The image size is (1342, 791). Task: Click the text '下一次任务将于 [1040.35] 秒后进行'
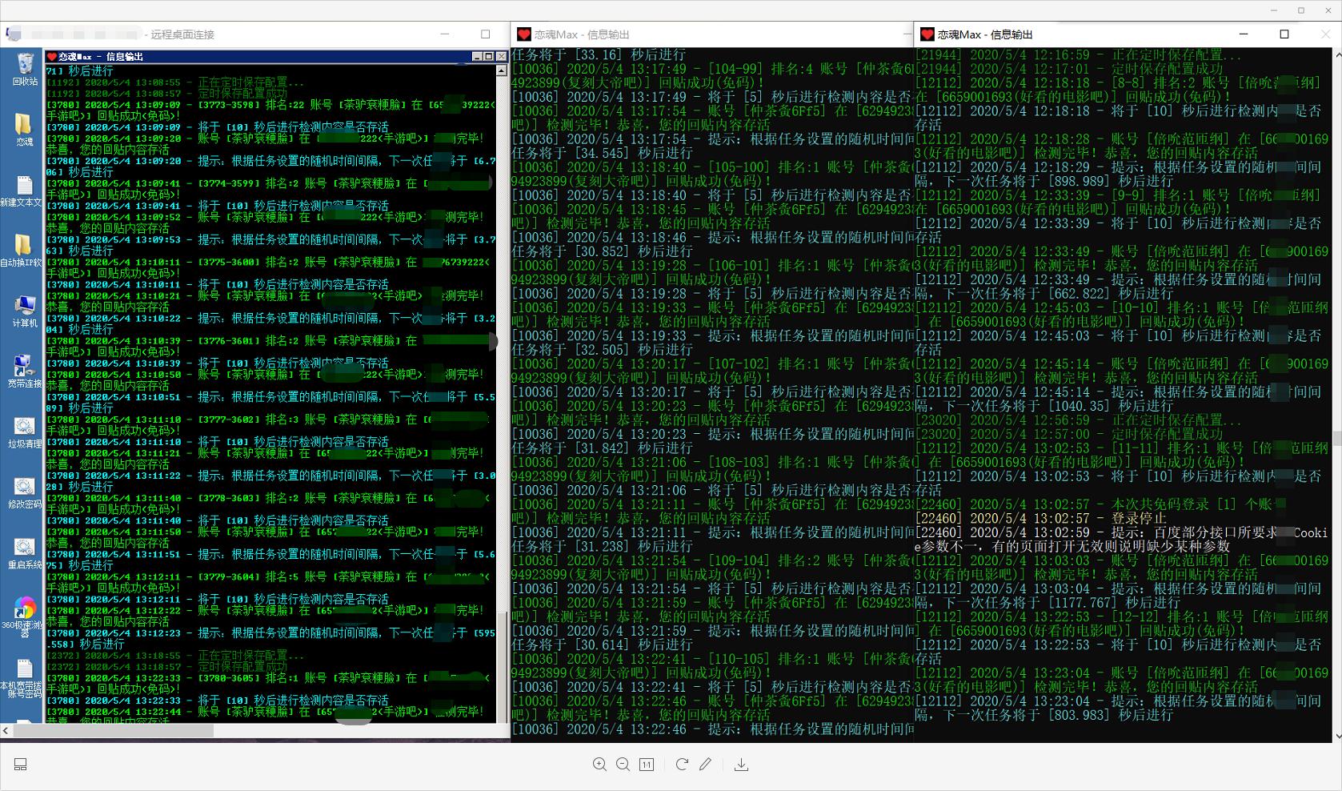[x=1059, y=406]
